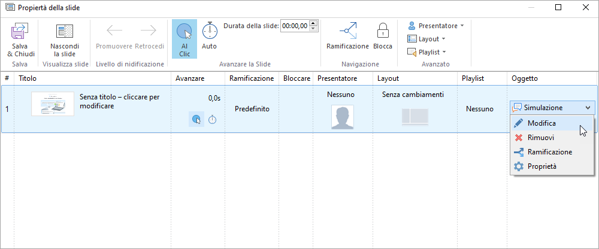The image size is (599, 249).
Task: Enable Al Clic advance mode
Action: [184, 38]
